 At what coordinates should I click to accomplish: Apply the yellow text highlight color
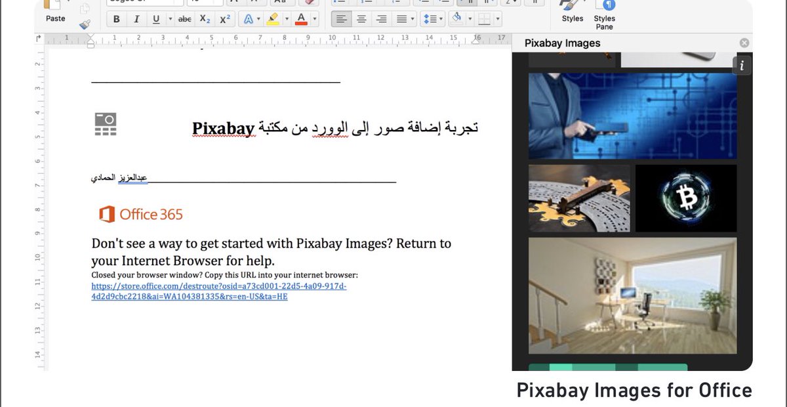coord(273,19)
